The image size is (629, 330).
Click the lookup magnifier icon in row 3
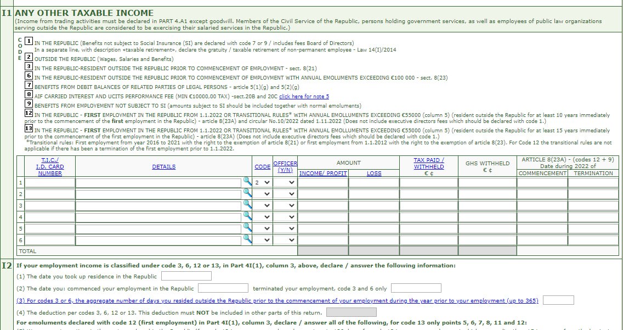pos(247,205)
